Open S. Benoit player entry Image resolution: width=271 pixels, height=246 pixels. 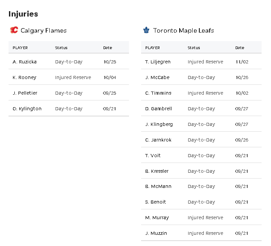click(155, 202)
